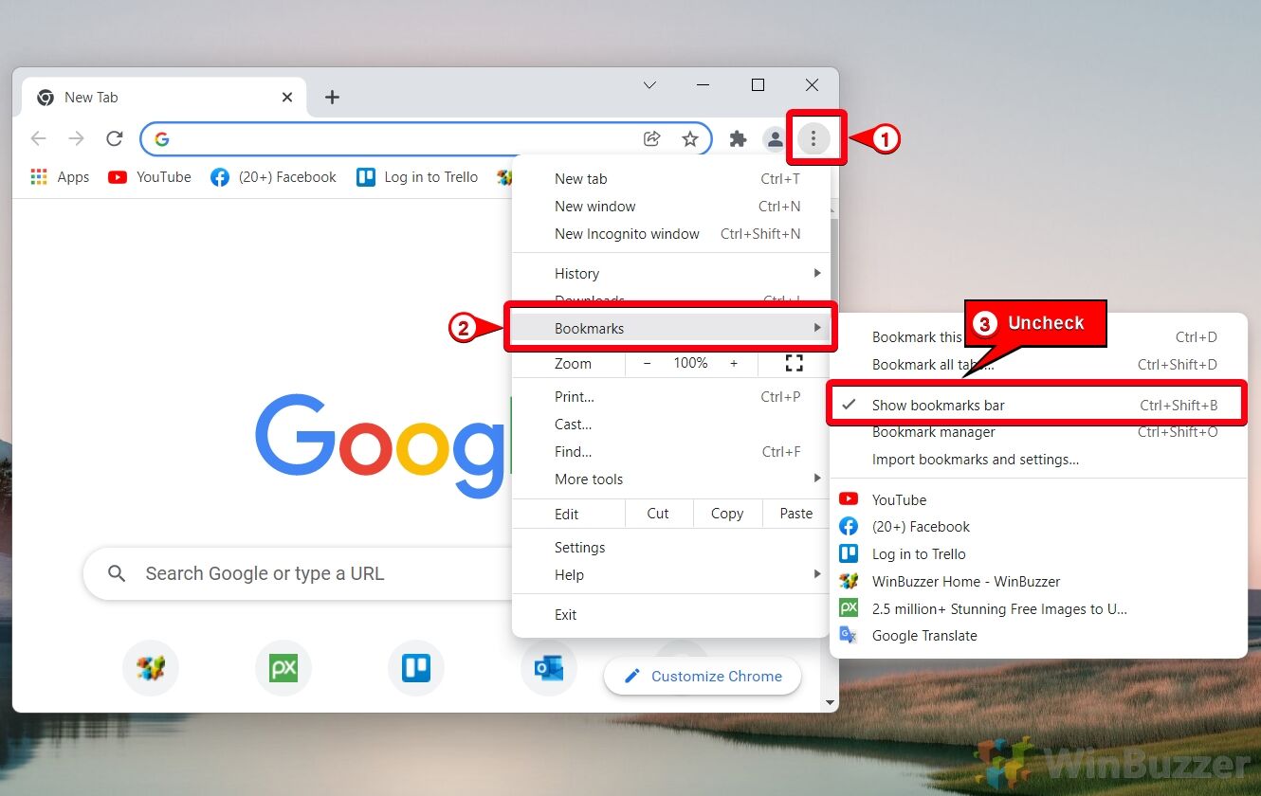Bookmark page with the star icon

coord(690,139)
